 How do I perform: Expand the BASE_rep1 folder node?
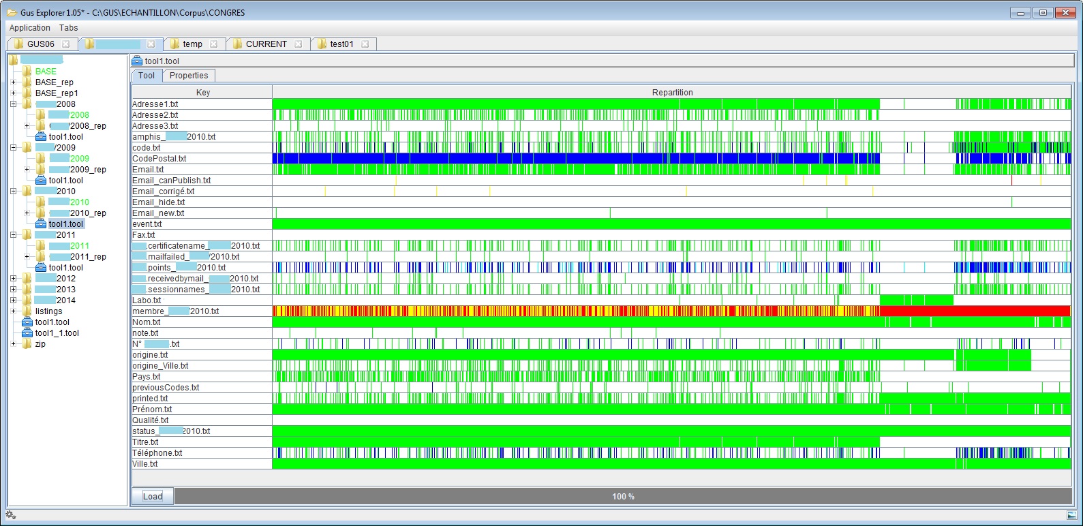click(13, 93)
